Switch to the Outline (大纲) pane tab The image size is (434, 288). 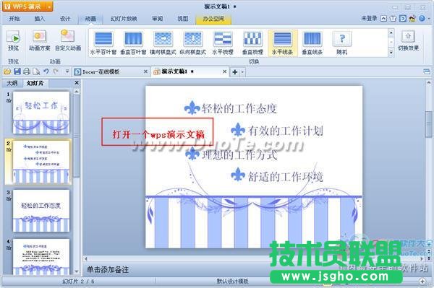12,83
